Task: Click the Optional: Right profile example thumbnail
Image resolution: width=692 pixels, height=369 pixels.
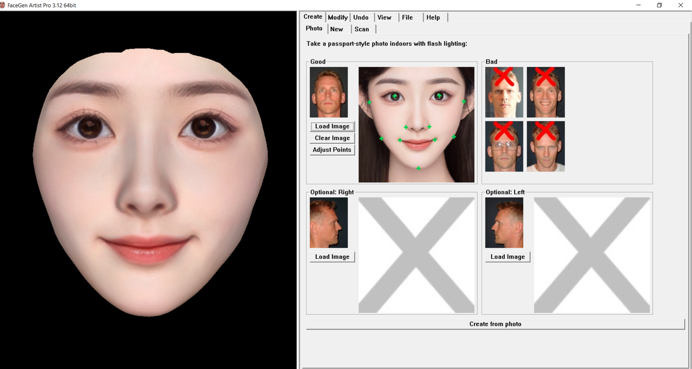Action: 329,223
